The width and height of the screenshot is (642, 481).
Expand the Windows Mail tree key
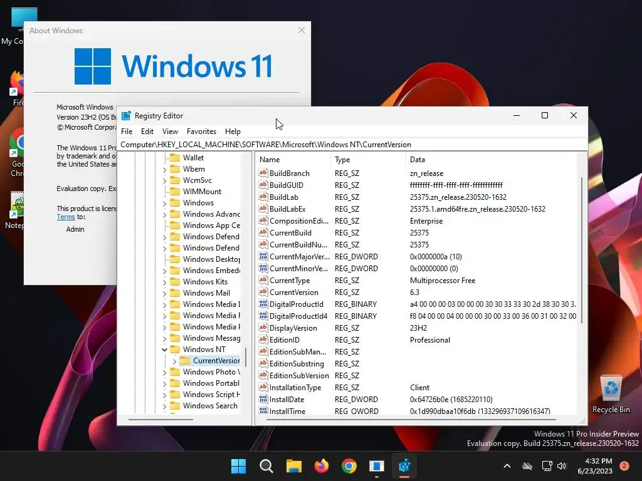[x=164, y=293]
